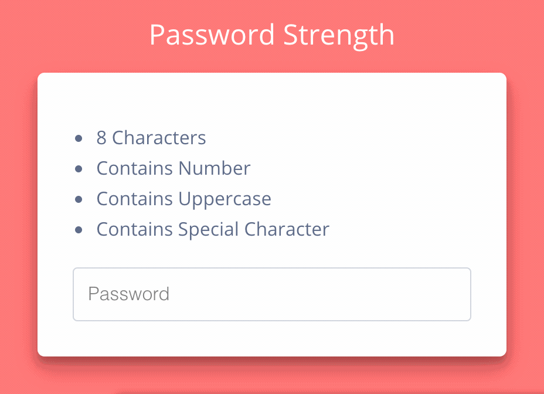The image size is (544, 394).
Task: Click the word Special in the list
Action: coord(209,230)
